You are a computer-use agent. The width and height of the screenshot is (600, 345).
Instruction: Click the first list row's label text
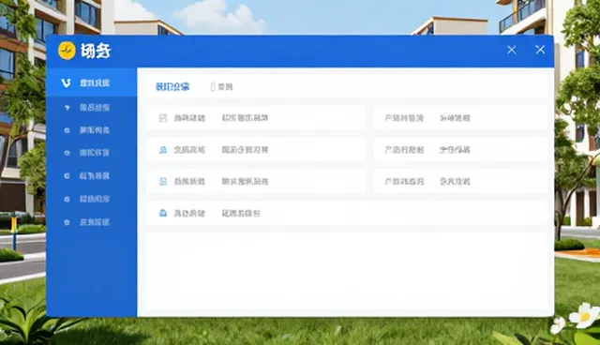(189, 118)
